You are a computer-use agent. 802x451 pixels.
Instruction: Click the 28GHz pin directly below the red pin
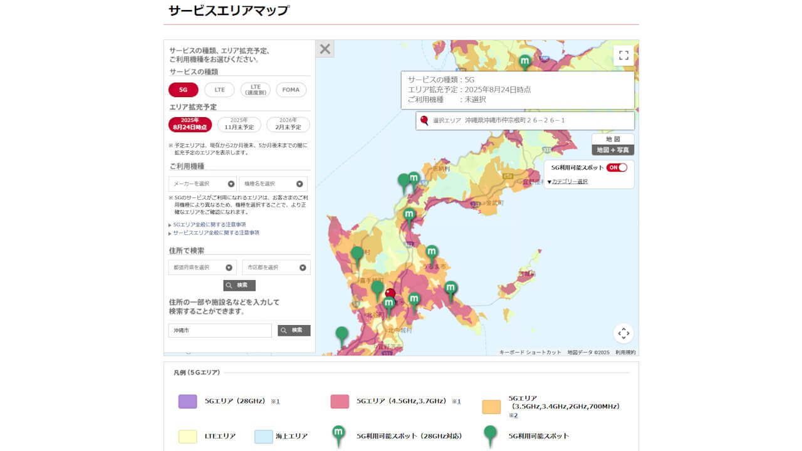coord(389,306)
